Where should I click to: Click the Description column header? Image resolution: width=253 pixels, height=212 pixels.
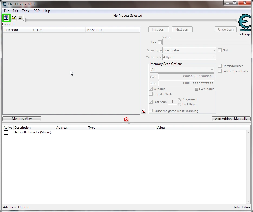click(34, 128)
